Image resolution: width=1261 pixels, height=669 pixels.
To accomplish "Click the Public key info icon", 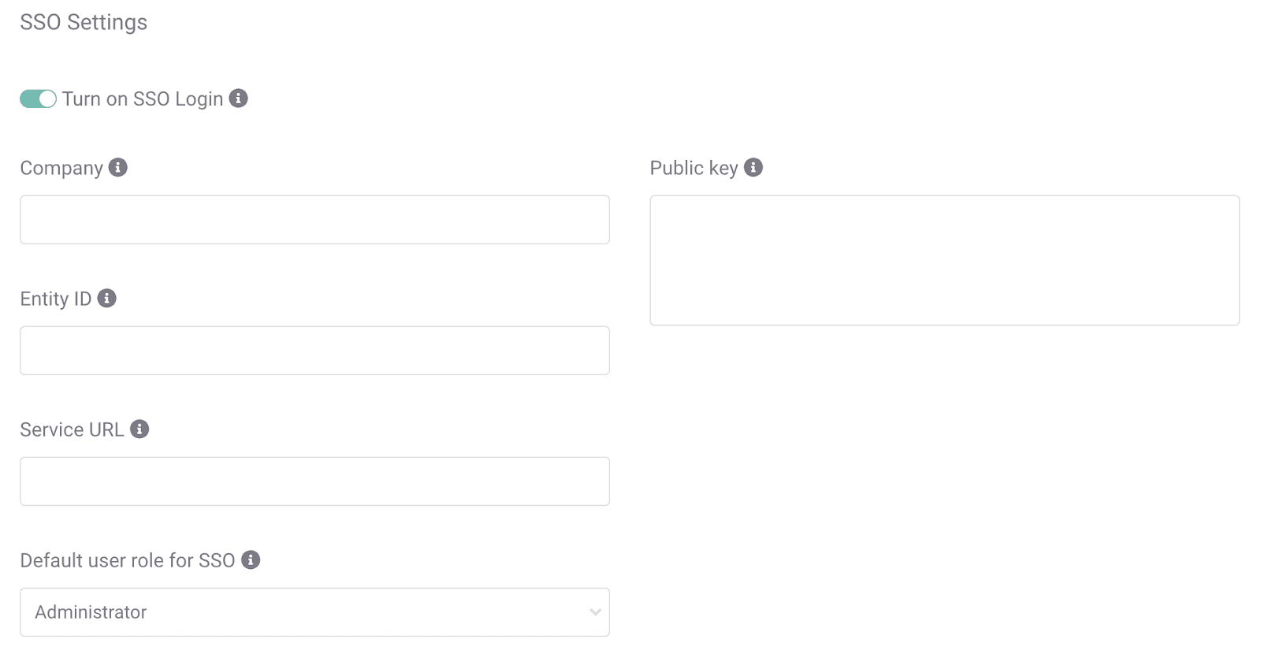I will 753,167.
